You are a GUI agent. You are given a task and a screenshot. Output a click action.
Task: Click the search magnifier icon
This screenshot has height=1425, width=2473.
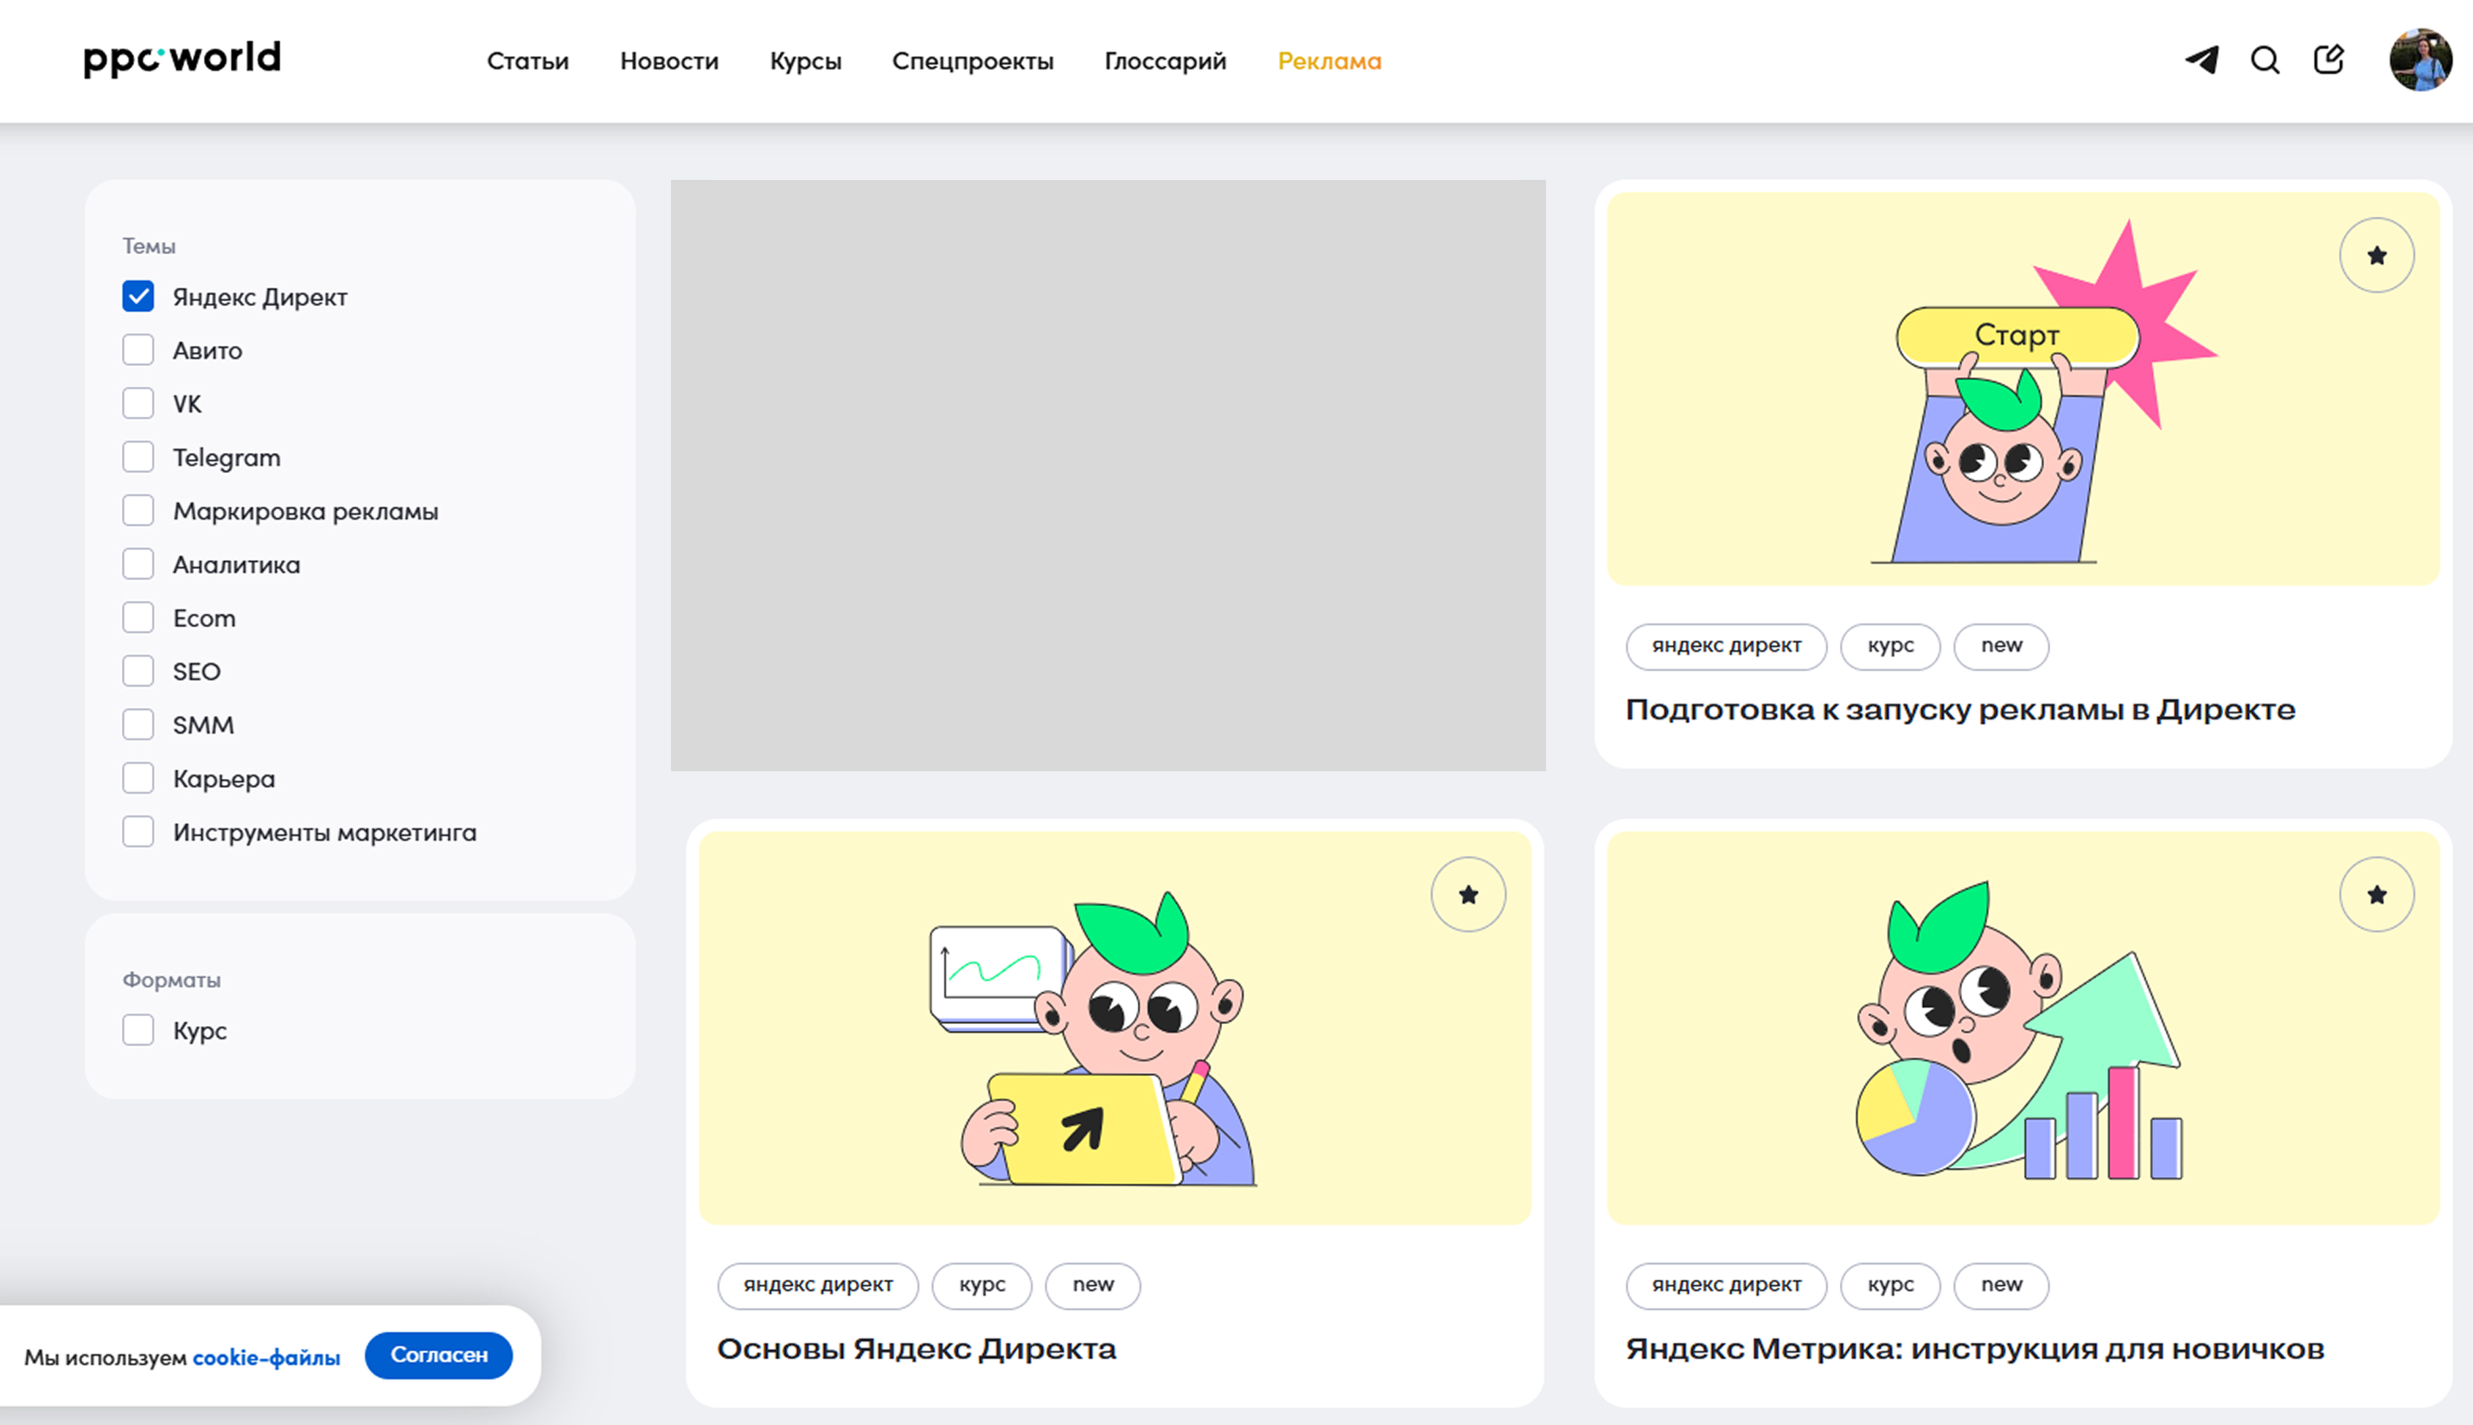pyautogui.click(x=2265, y=61)
